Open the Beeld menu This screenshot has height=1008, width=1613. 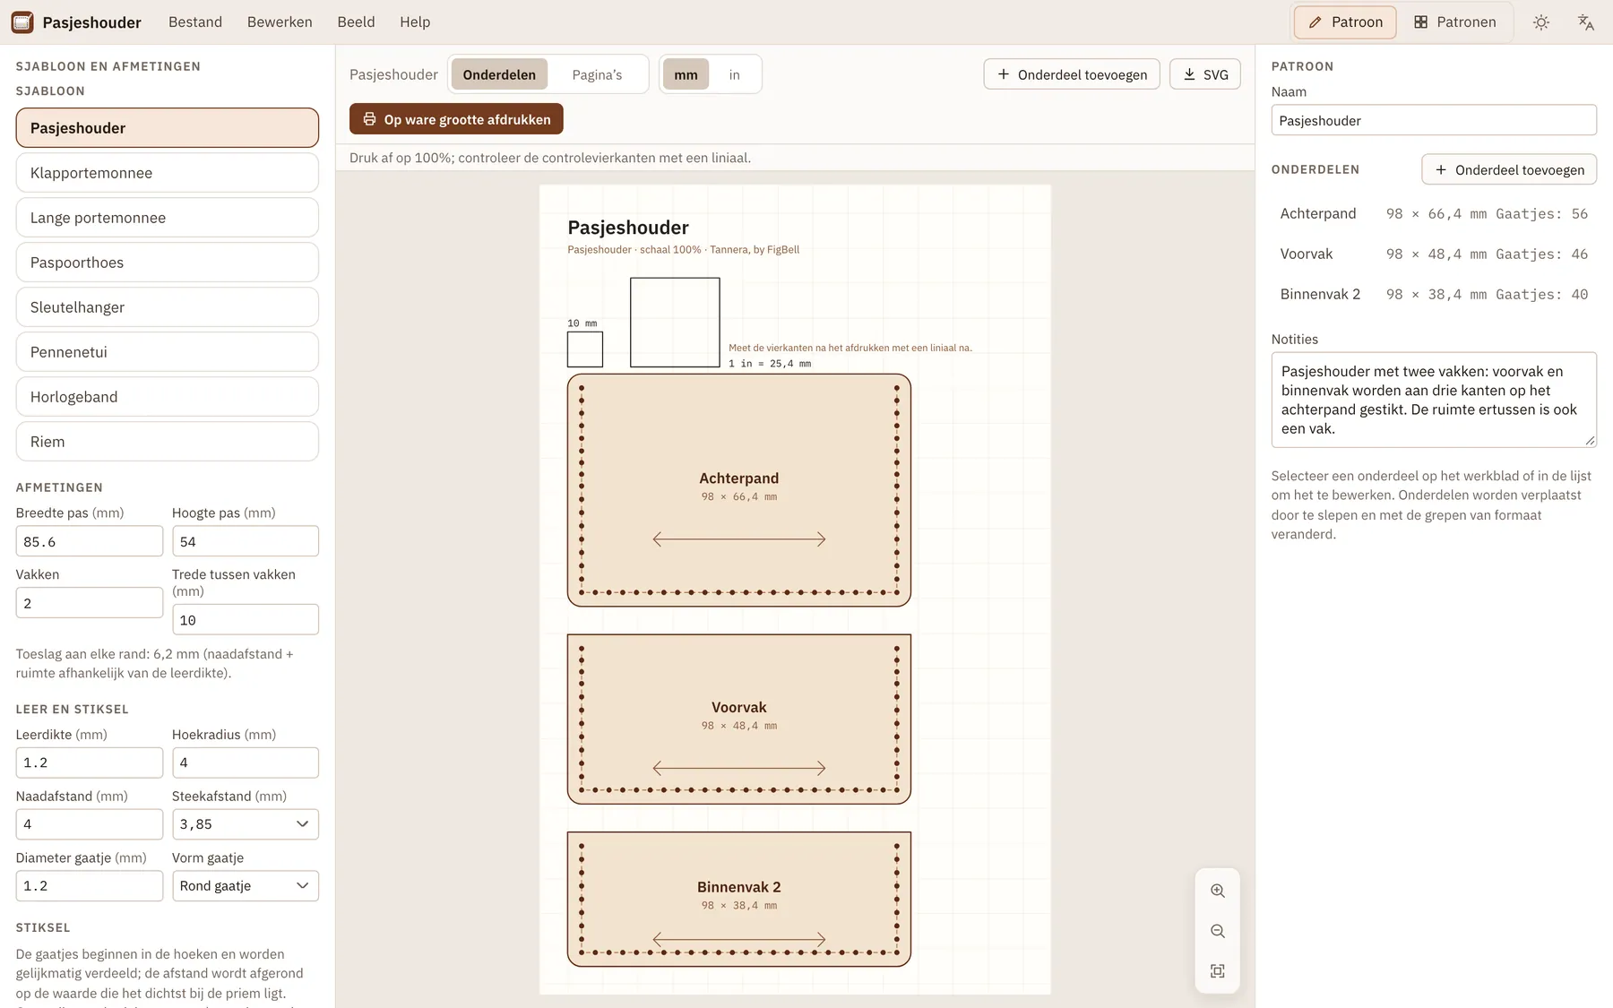point(356,22)
